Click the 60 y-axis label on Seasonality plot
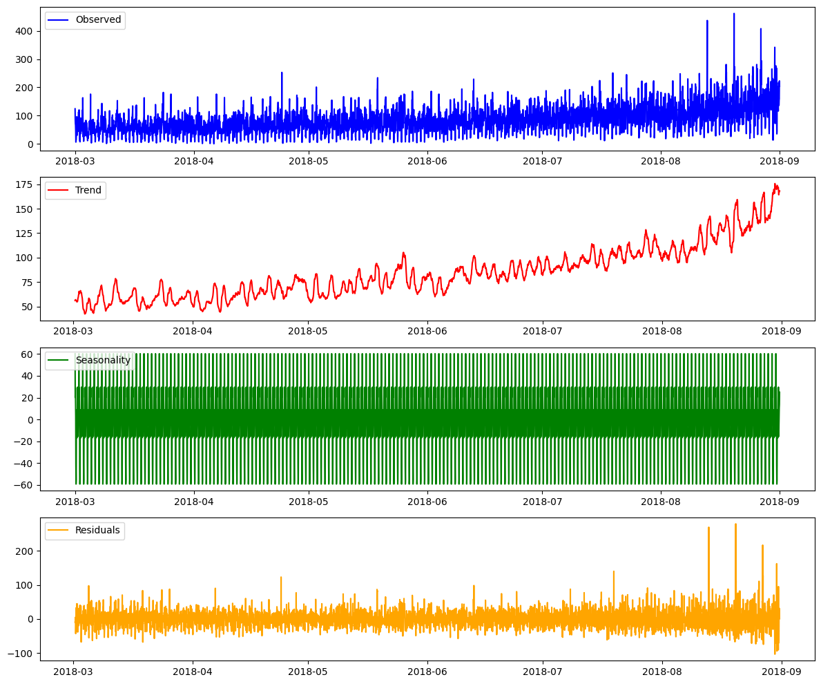The image size is (821, 684). pos(27,354)
